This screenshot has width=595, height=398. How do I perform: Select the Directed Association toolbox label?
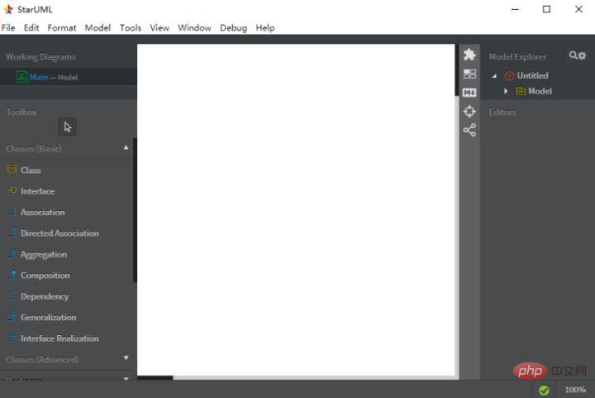coord(59,233)
